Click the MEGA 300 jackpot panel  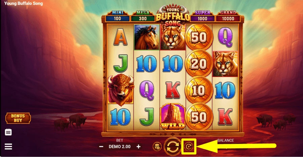click(143, 16)
